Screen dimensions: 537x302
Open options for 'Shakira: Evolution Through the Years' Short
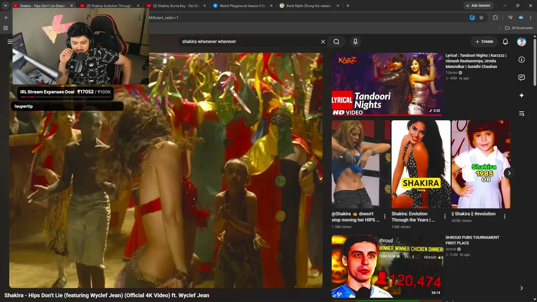coord(445,217)
